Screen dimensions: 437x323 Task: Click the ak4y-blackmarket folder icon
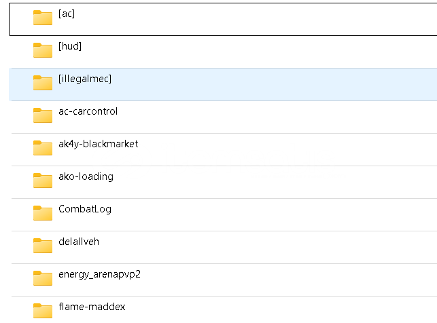click(43, 148)
